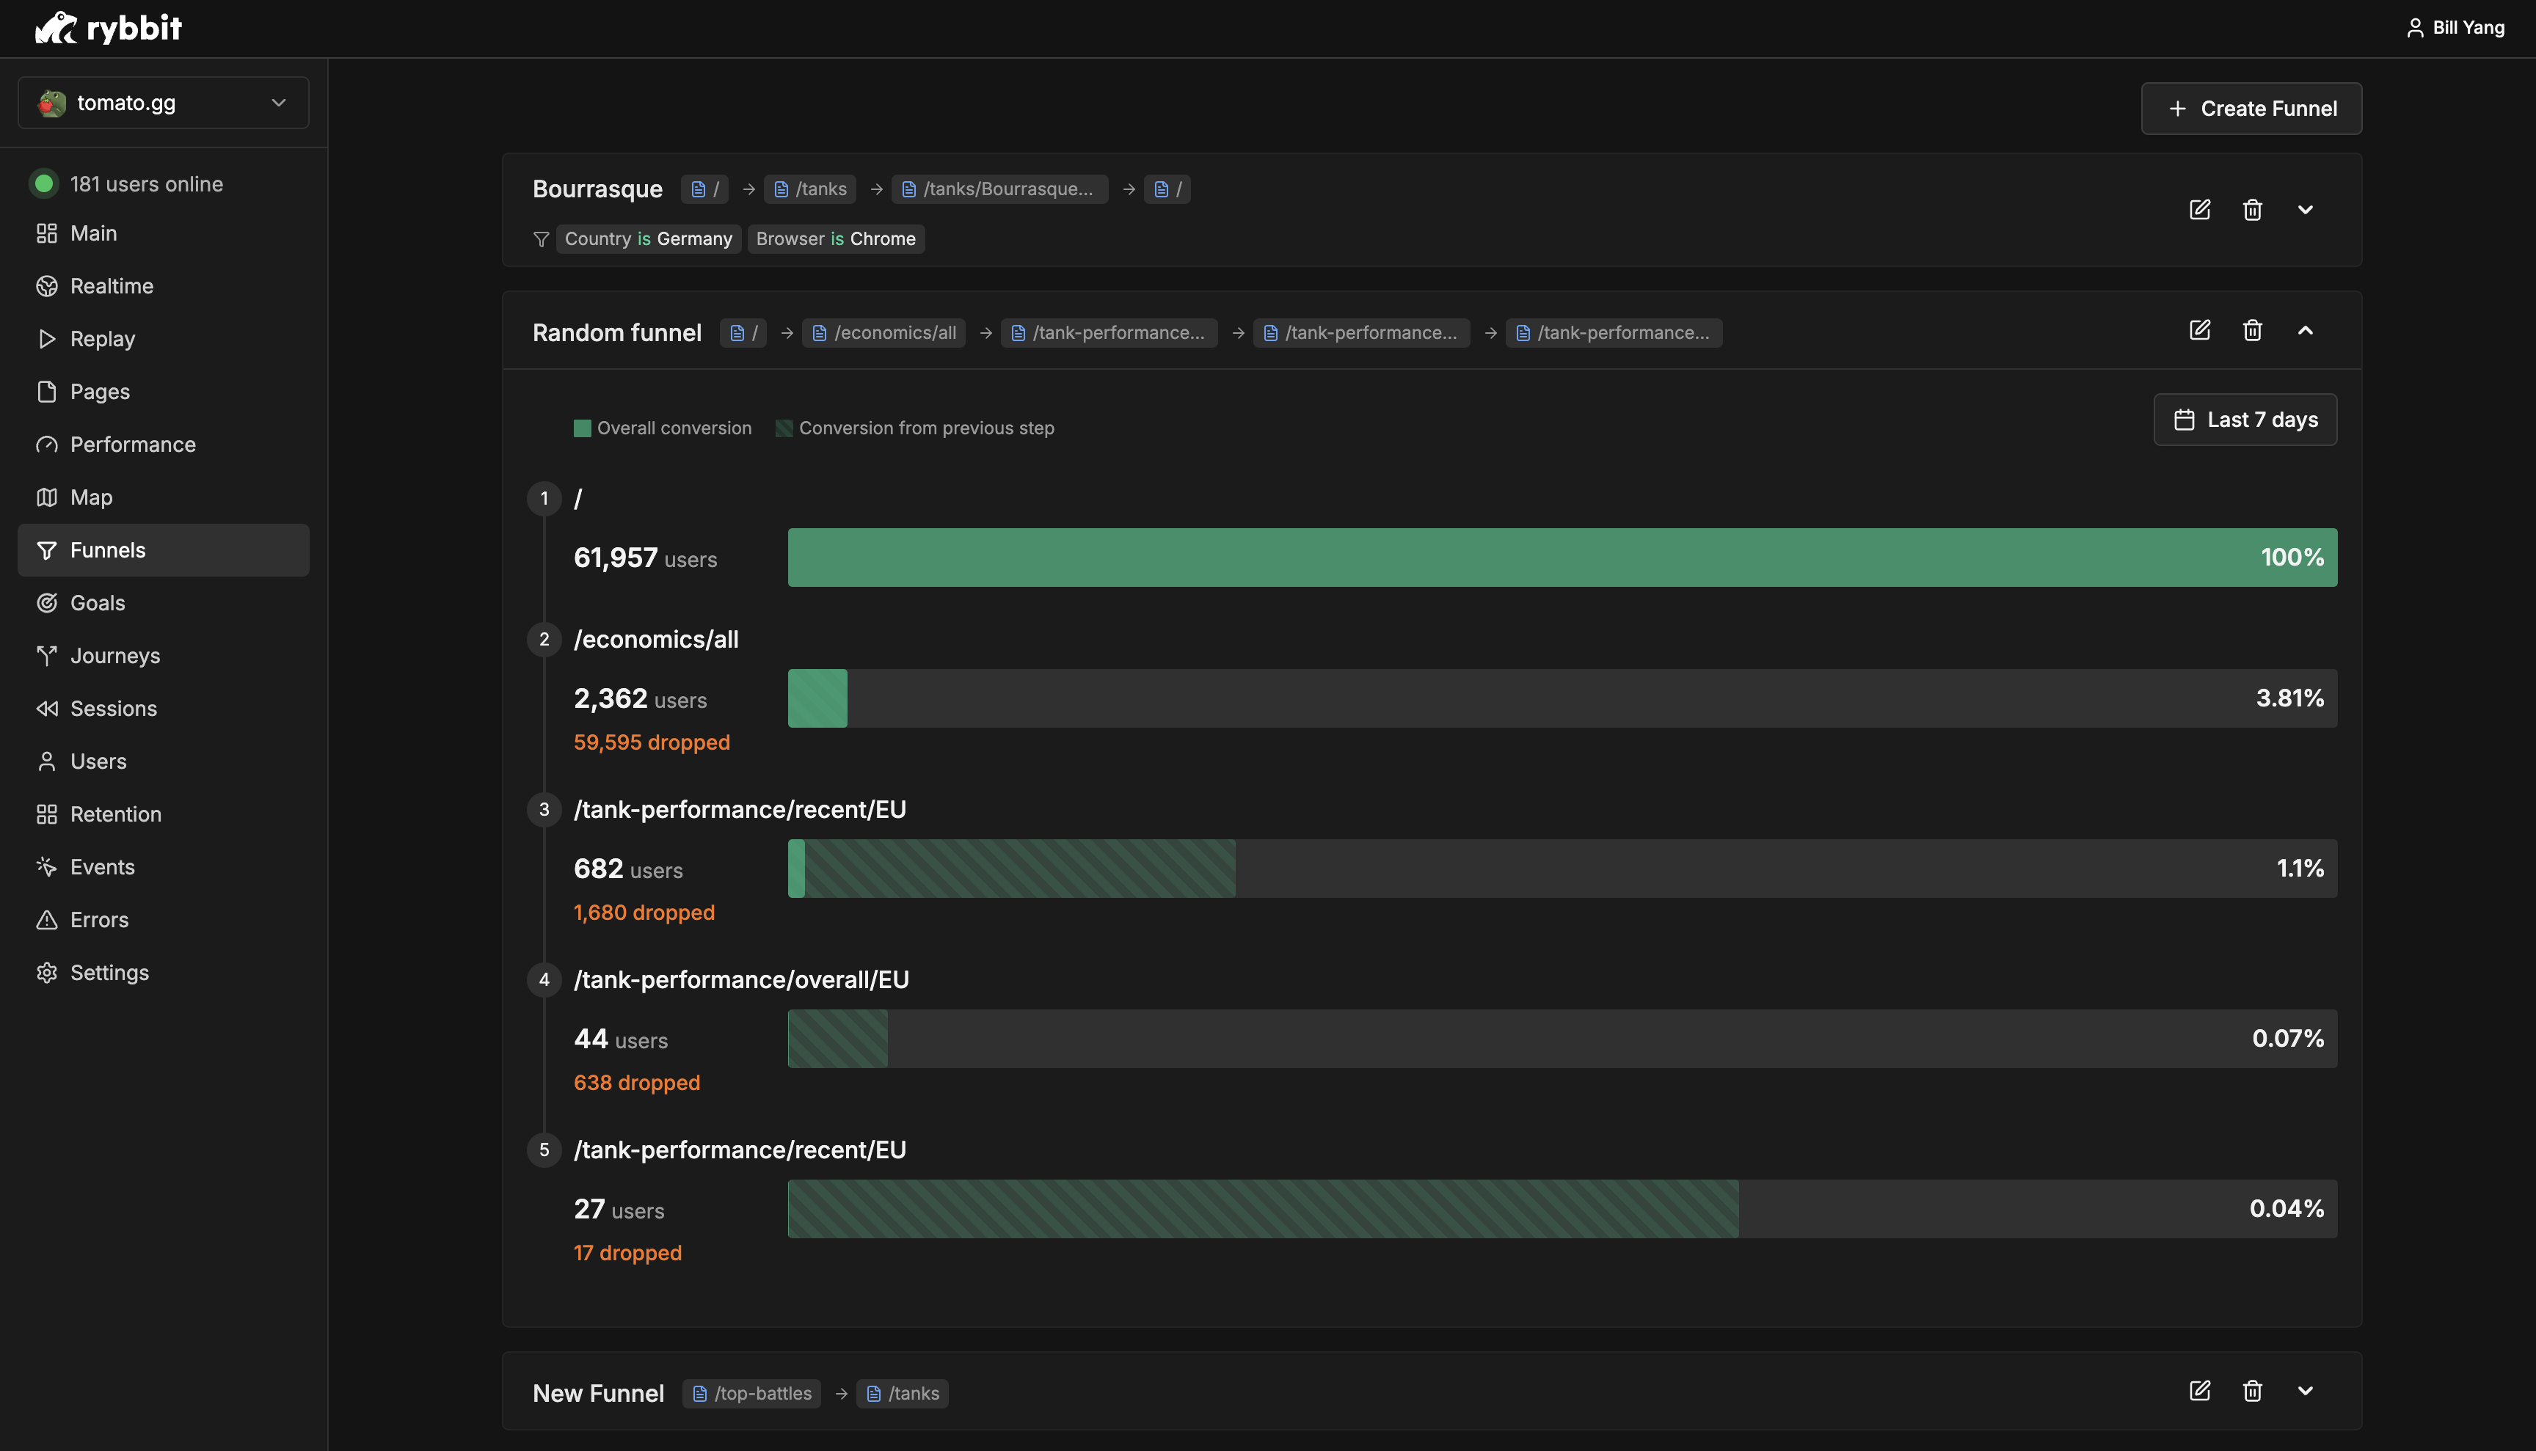Collapse the Random funnel chevron
This screenshot has height=1451, width=2536.
[x=2305, y=330]
